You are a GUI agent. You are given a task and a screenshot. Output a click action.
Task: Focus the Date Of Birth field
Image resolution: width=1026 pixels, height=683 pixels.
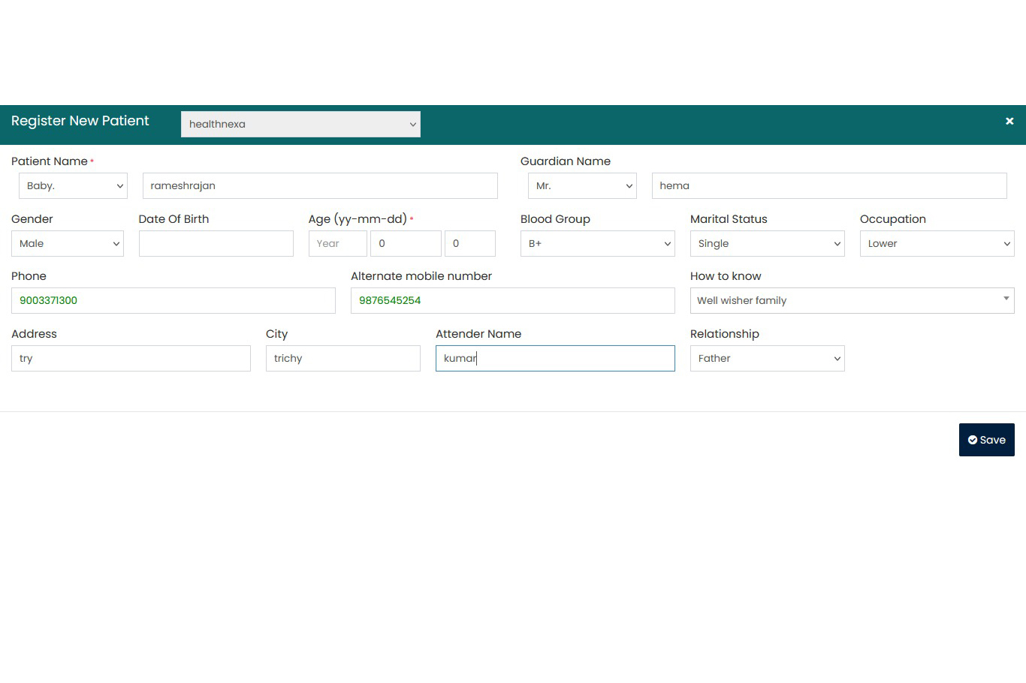(216, 244)
